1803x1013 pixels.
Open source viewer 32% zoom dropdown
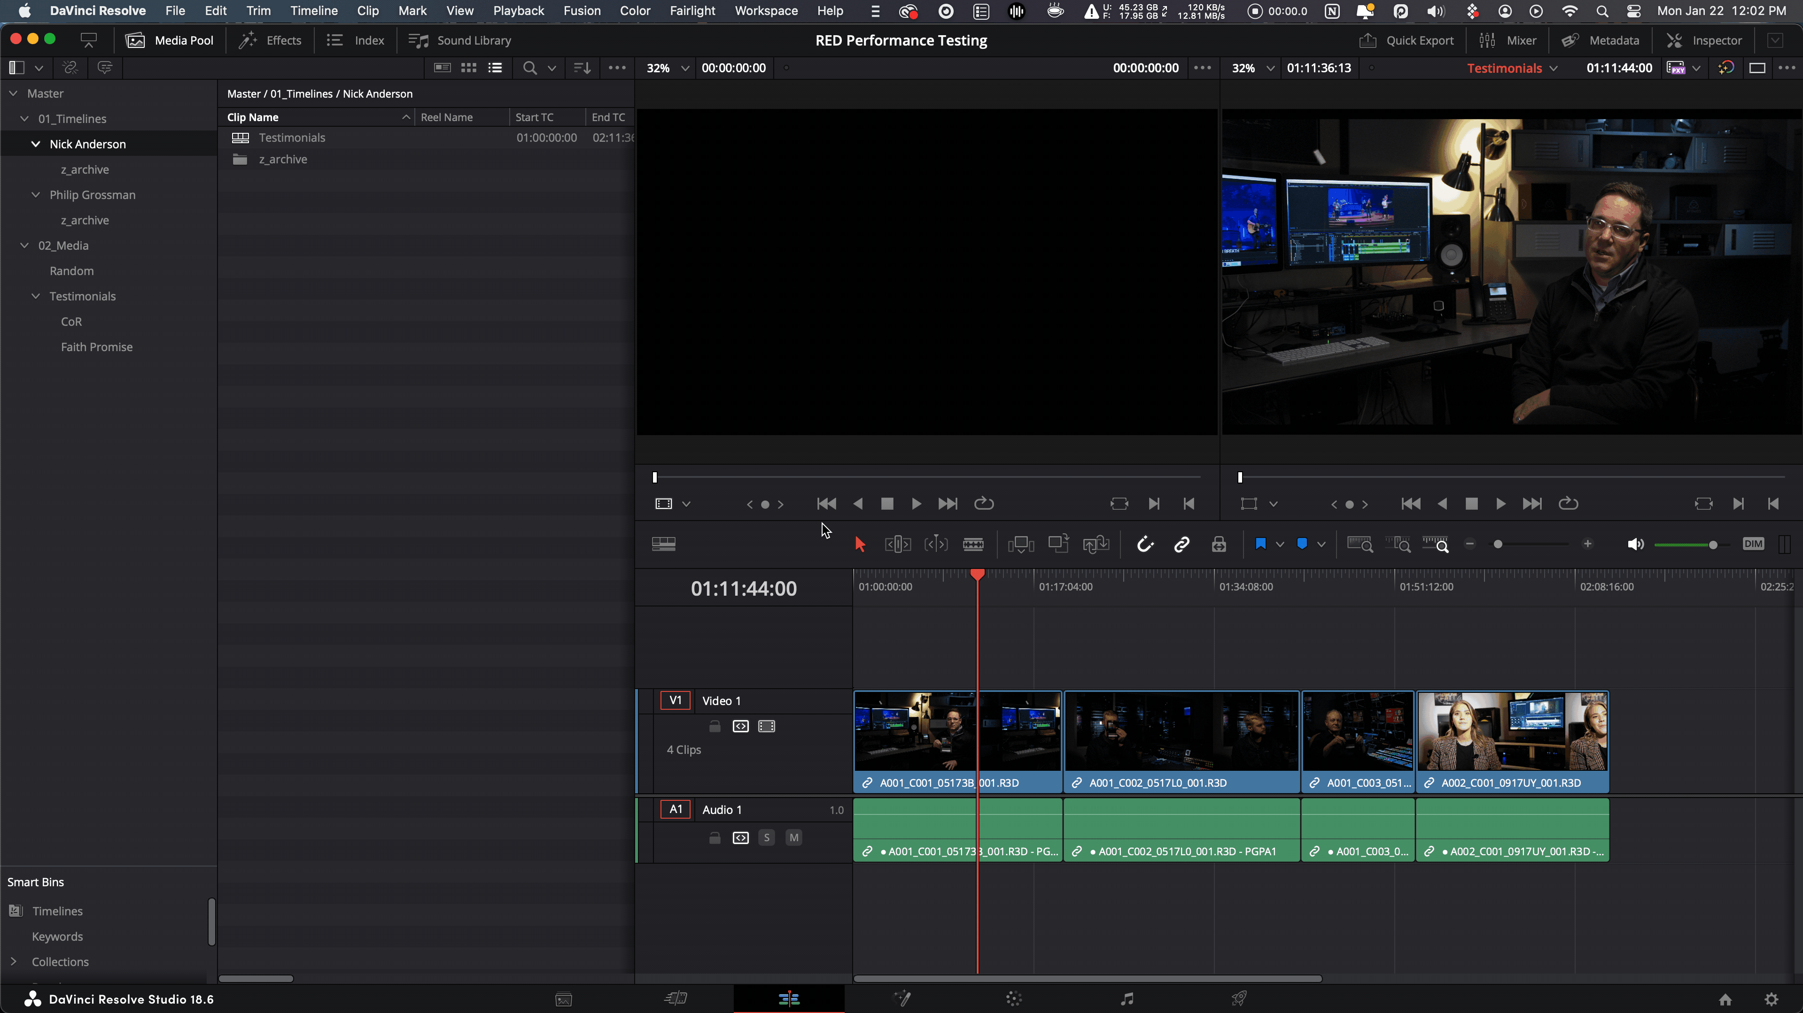pyautogui.click(x=685, y=68)
